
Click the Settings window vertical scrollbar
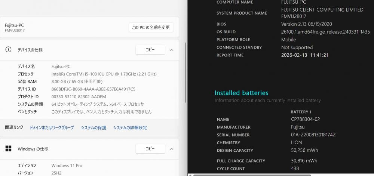click(186, 72)
